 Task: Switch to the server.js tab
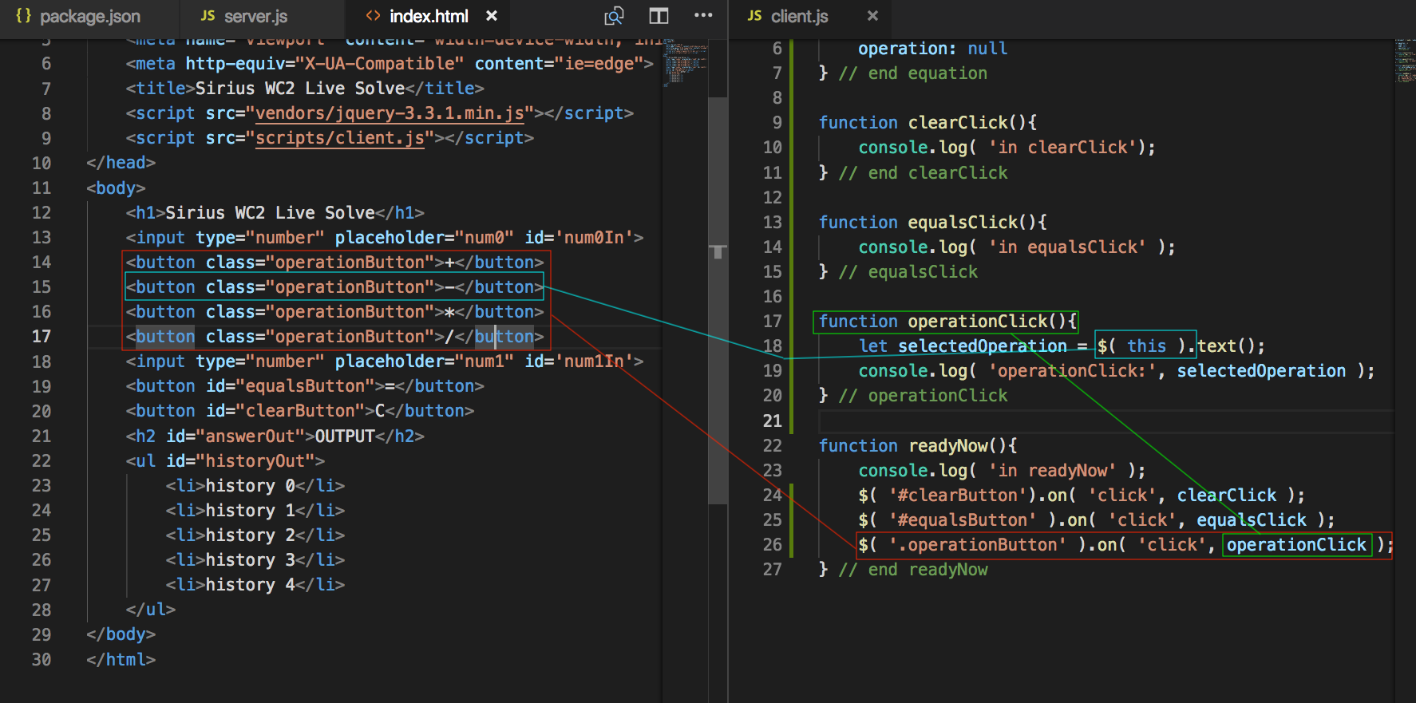(243, 16)
